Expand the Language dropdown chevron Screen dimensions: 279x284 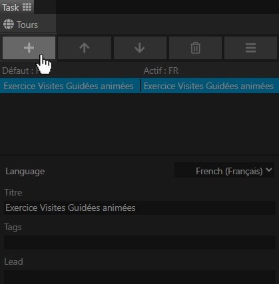[269, 170]
